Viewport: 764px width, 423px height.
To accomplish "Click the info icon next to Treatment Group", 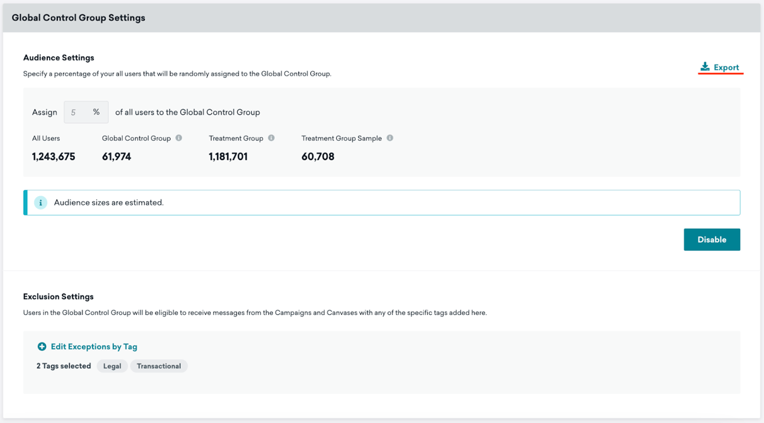I will [x=271, y=138].
